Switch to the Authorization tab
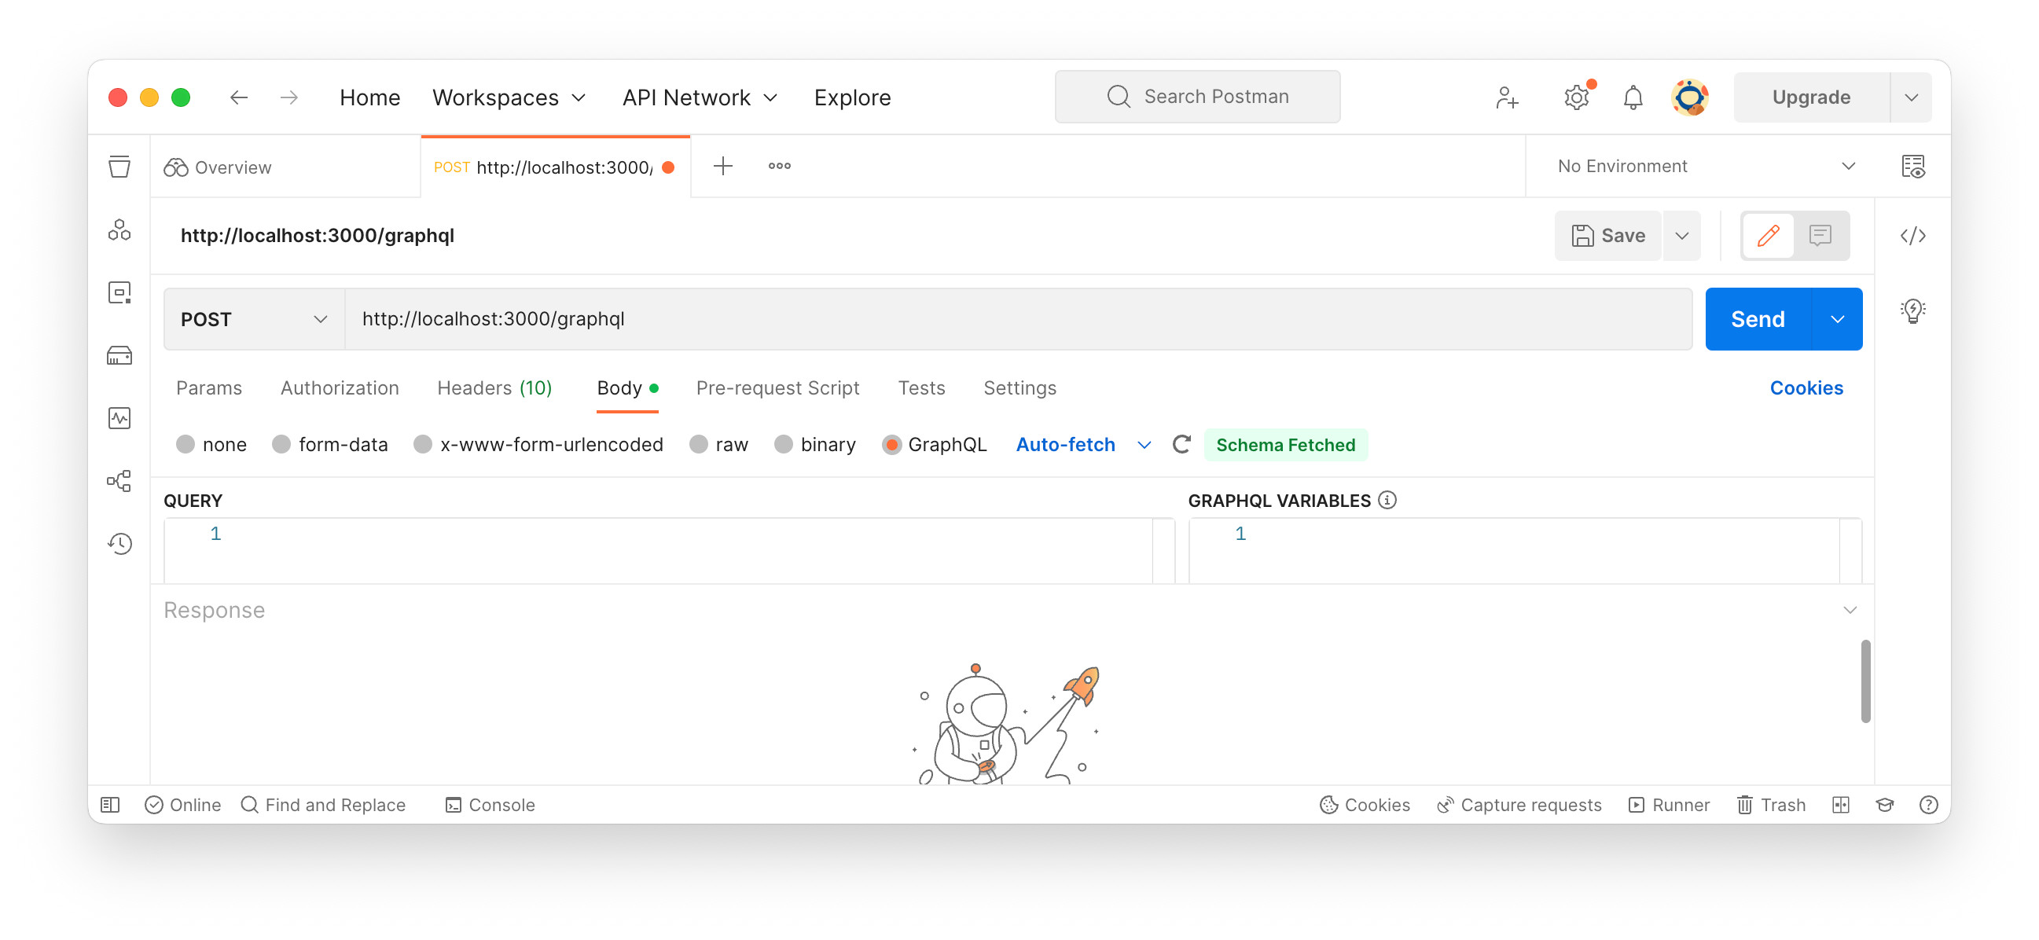The width and height of the screenshot is (2039, 940). click(x=340, y=387)
